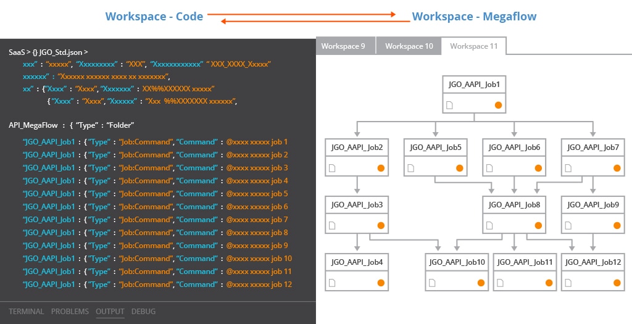Select the JGO_AAPI_Job6 node title

(514, 147)
